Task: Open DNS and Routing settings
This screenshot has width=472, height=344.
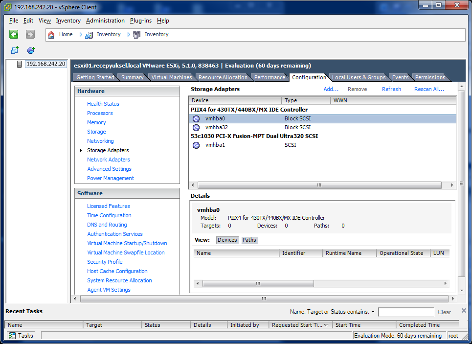Action: coord(107,225)
